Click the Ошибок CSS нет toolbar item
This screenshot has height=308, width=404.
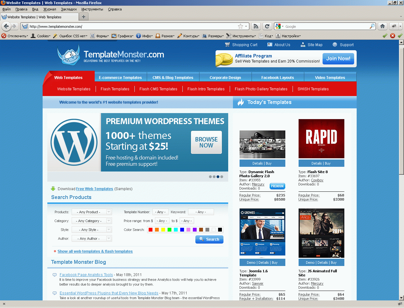pyautogui.click(x=70, y=36)
